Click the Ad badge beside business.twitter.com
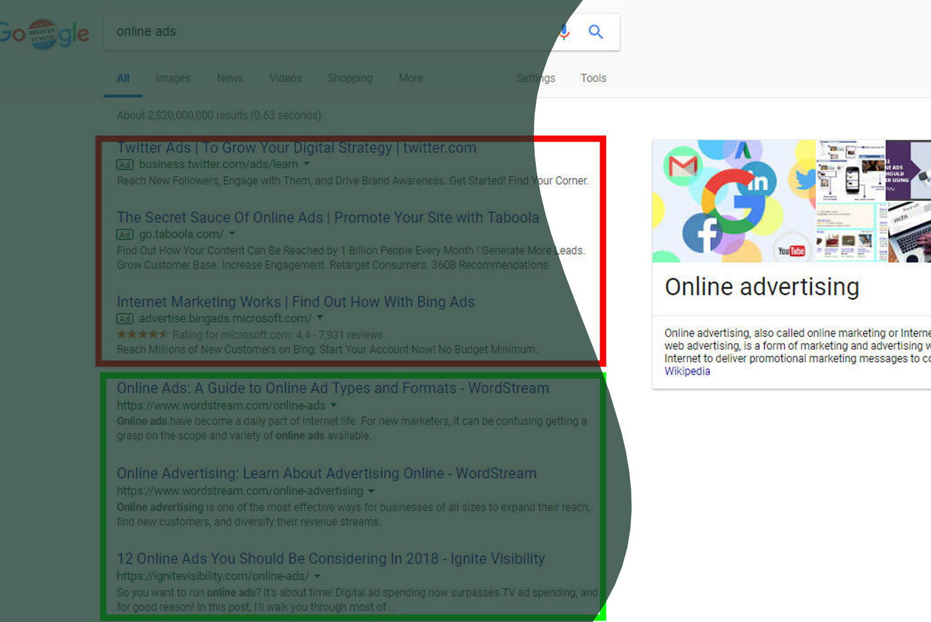This screenshot has height=622, width=931. pyautogui.click(x=125, y=165)
